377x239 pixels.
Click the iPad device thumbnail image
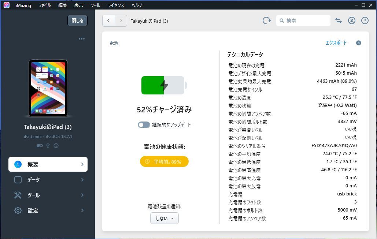coord(48,88)
